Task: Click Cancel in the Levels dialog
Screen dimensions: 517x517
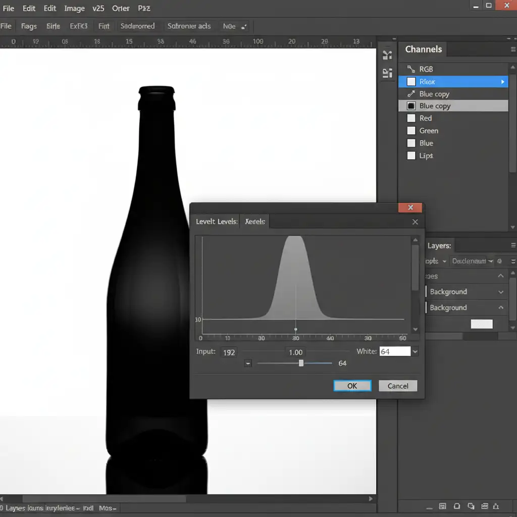Action: pos(398,386)
